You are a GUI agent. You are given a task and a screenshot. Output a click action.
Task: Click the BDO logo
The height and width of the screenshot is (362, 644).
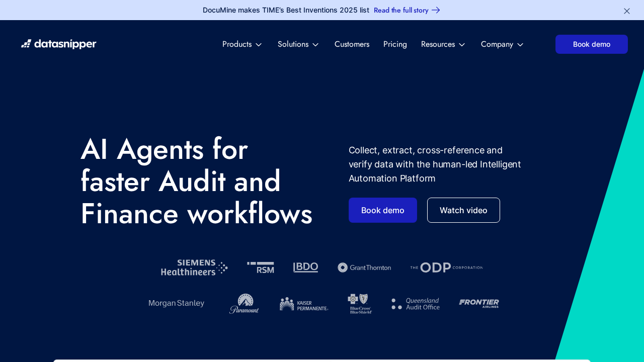[305, 267]
